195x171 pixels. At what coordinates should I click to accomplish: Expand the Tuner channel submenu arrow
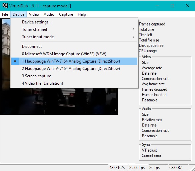click(x=133, y=29)
